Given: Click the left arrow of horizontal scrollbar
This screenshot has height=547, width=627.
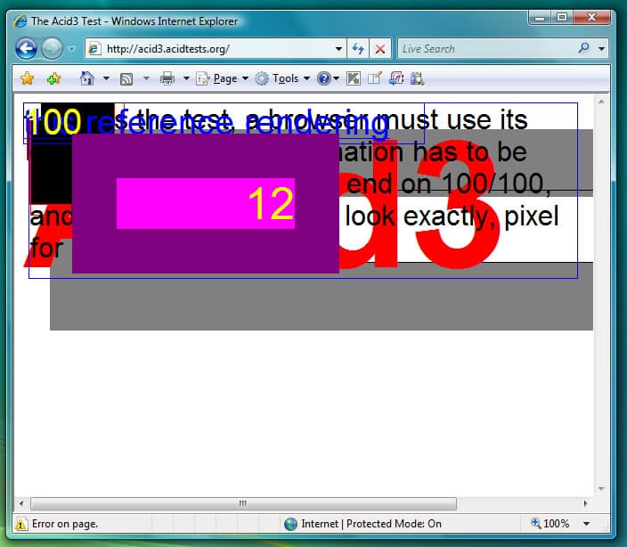Looking at the screenshot, I should (x=21, y=503).
